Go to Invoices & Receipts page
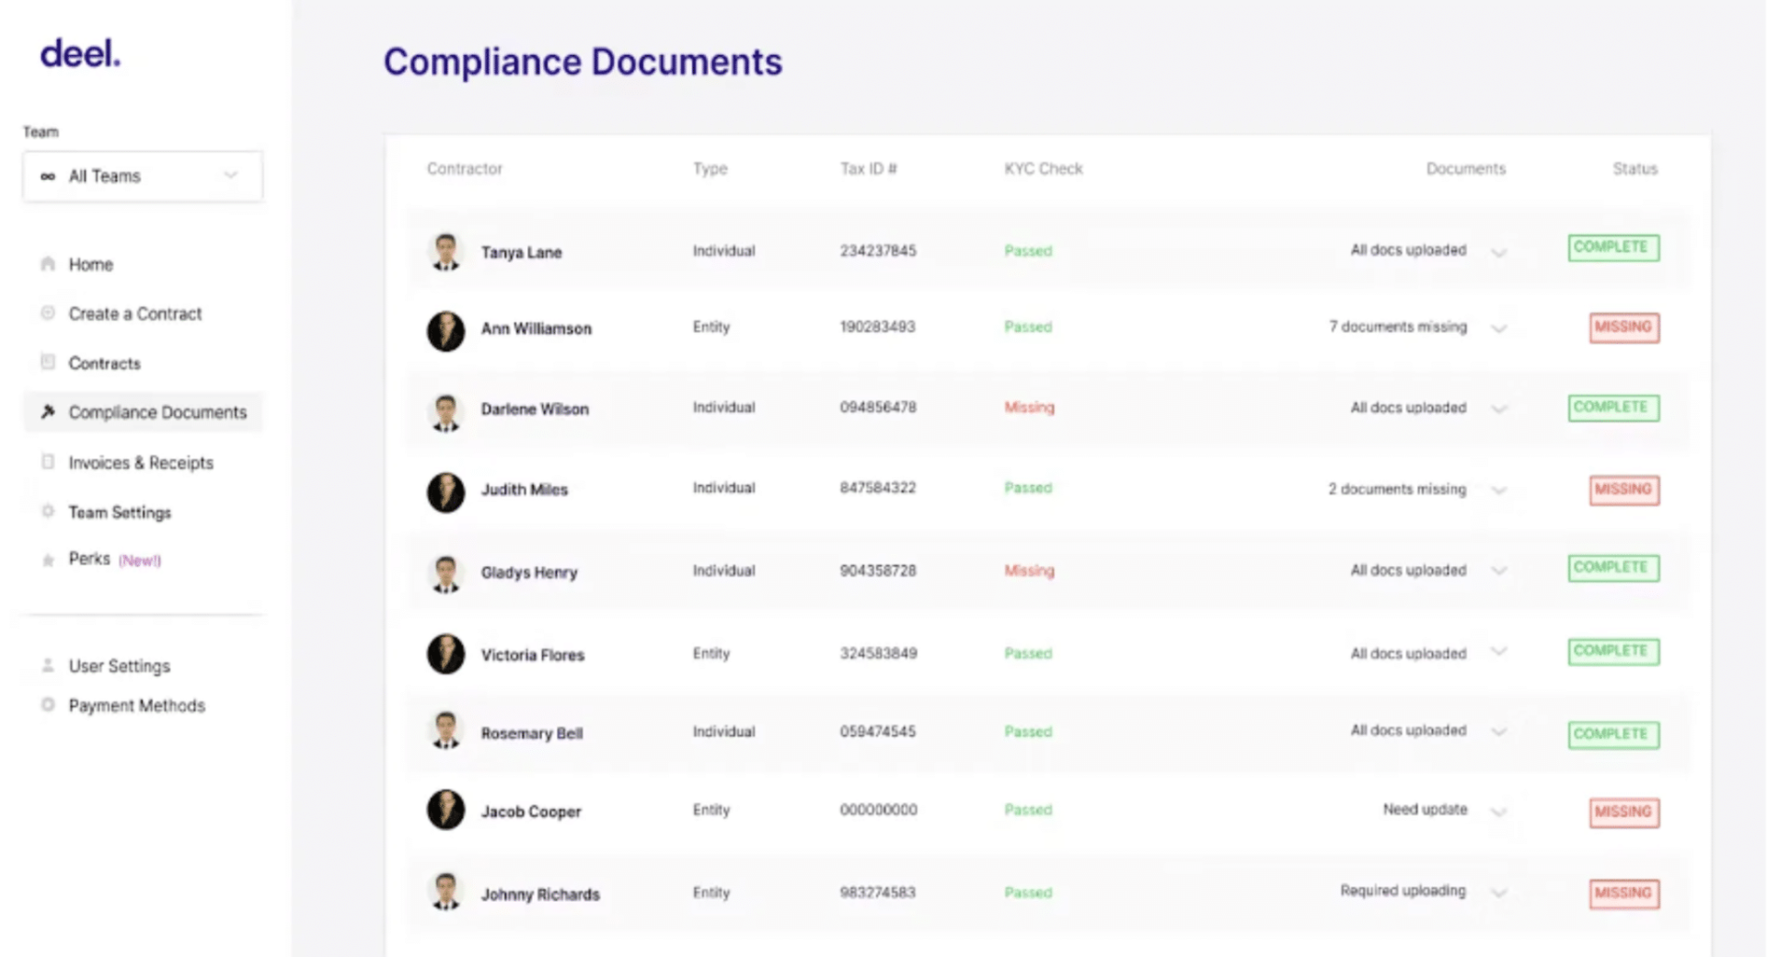Image resolution: width=1767 pixels, height=957 pixels. point(140,463)
